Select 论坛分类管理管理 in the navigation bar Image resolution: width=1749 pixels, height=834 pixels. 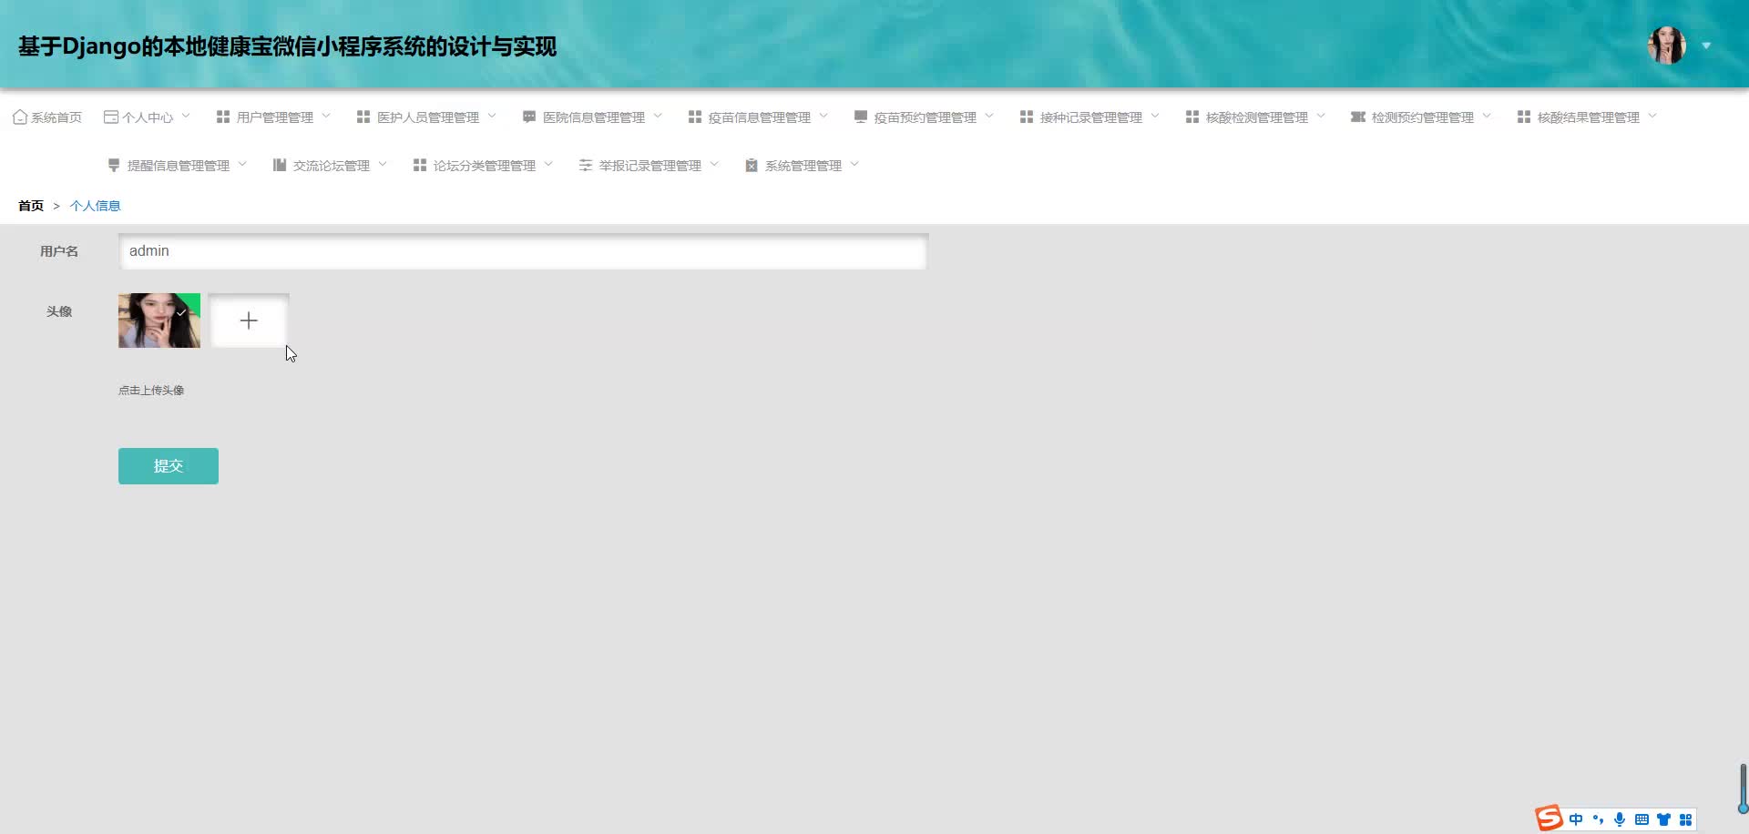coord(486,164)
